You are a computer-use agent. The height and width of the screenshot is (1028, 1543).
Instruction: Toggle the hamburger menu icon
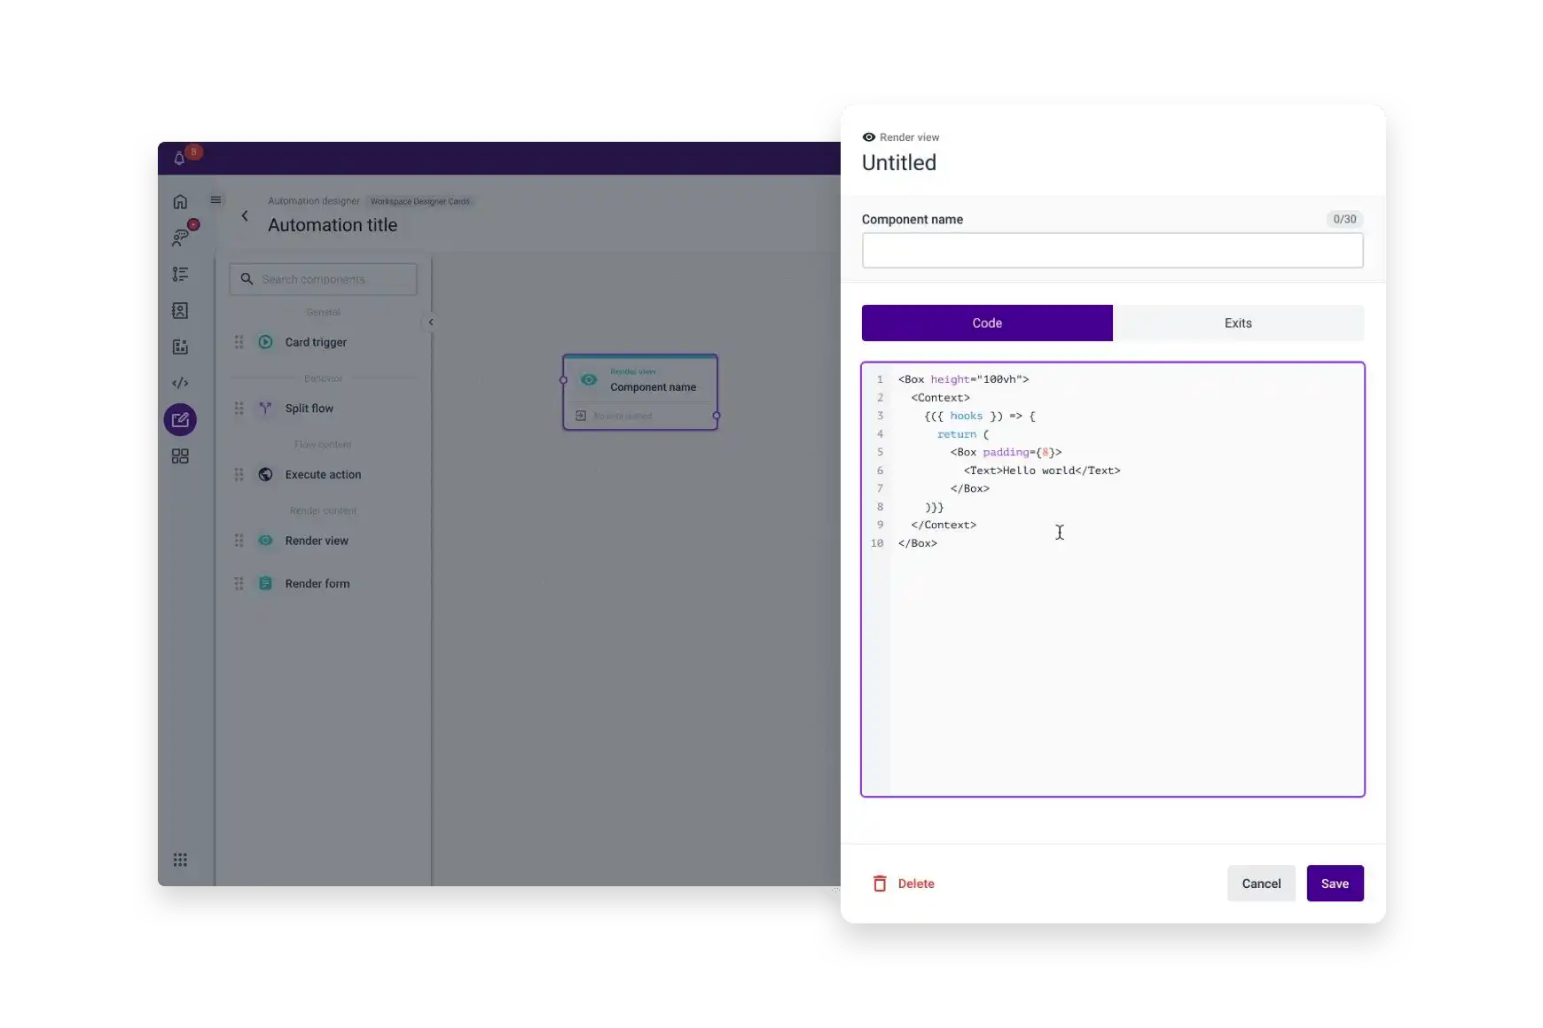click(215, 200)
